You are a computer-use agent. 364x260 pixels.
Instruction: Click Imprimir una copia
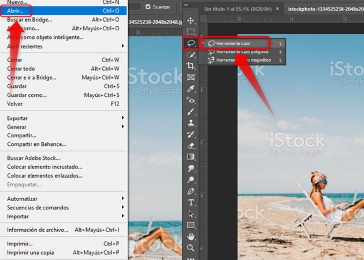pyautogui.click(x=63, y=253)
